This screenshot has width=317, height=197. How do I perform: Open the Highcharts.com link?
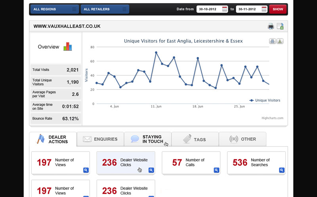click(x=272, y=118)
